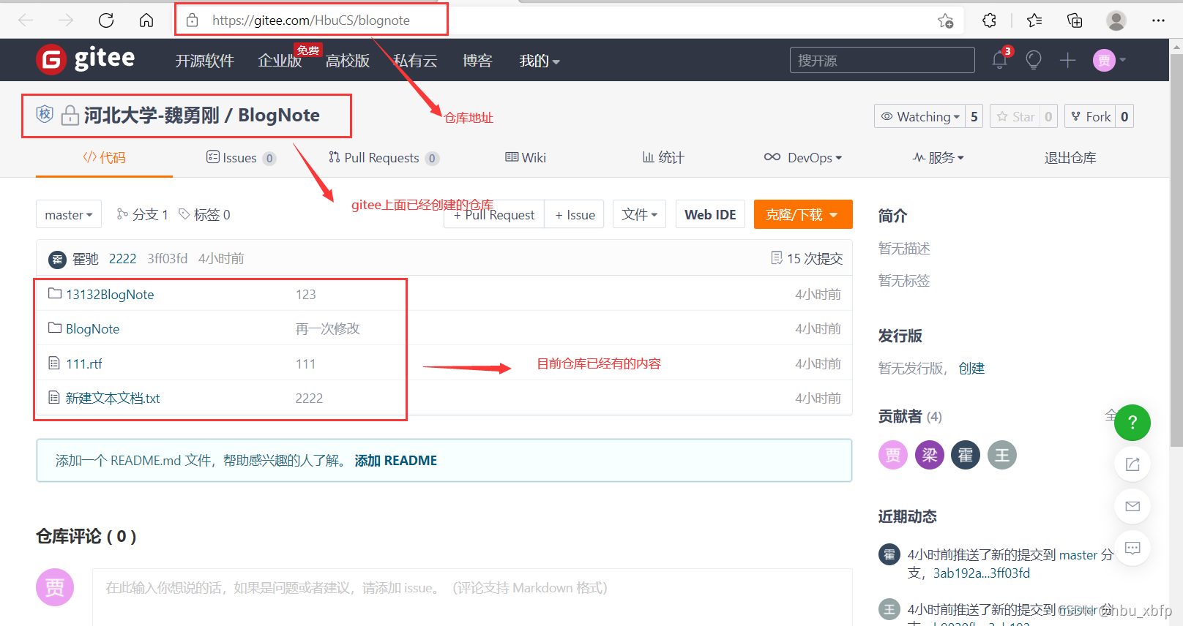Open the favorites list icon
Viewport: 1183px width, 626px height.
(1034, 20)
